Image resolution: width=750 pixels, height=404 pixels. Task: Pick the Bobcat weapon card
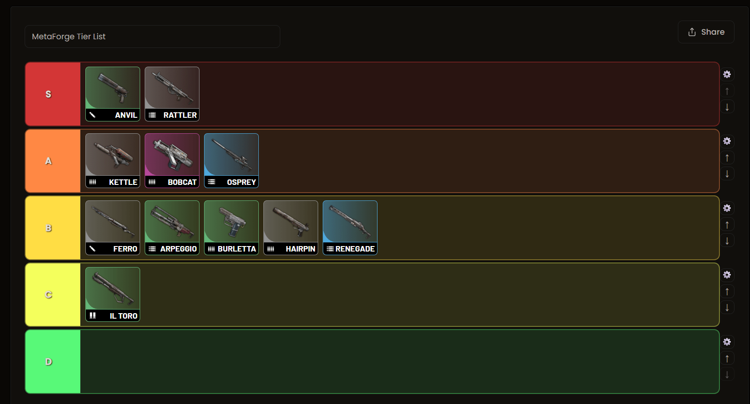click(172, 161)
